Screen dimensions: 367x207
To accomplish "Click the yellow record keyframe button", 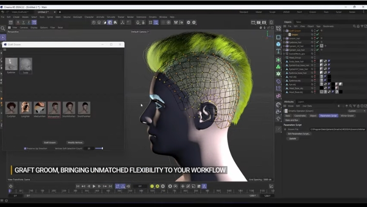I will tap(152, 186).
